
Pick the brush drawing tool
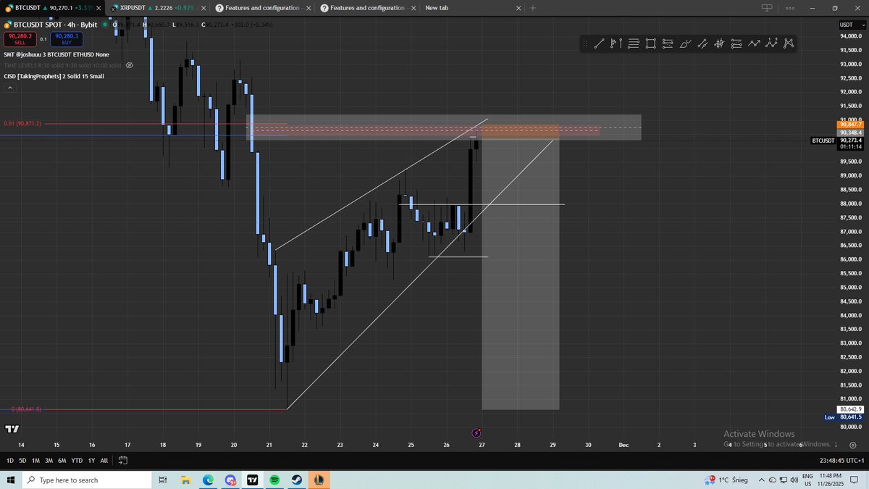tap(685, 43)
